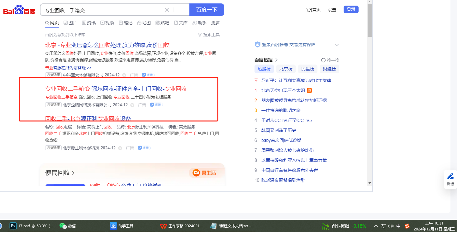
Task: Open the 更多 search categories menu
Action: coord(216,23)
